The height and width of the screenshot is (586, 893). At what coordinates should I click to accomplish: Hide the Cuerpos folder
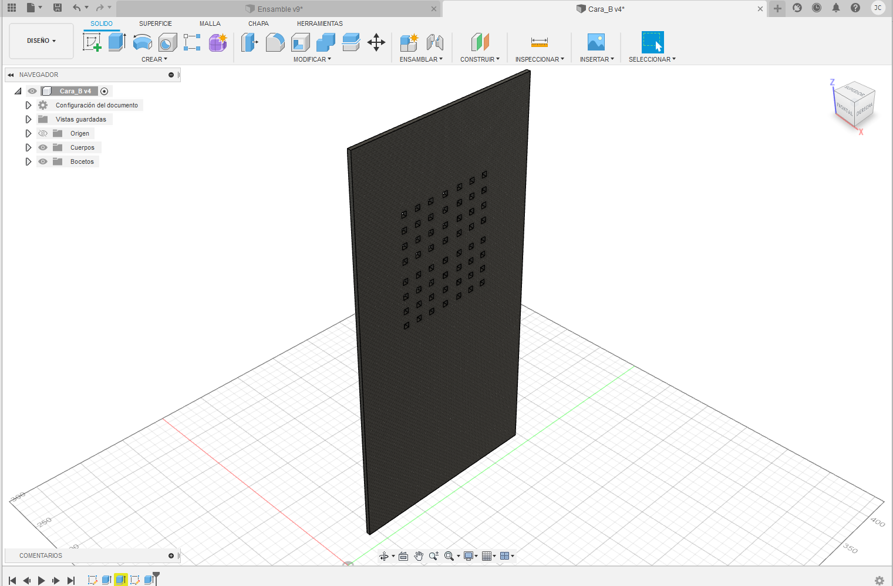[x=43, y=147]
